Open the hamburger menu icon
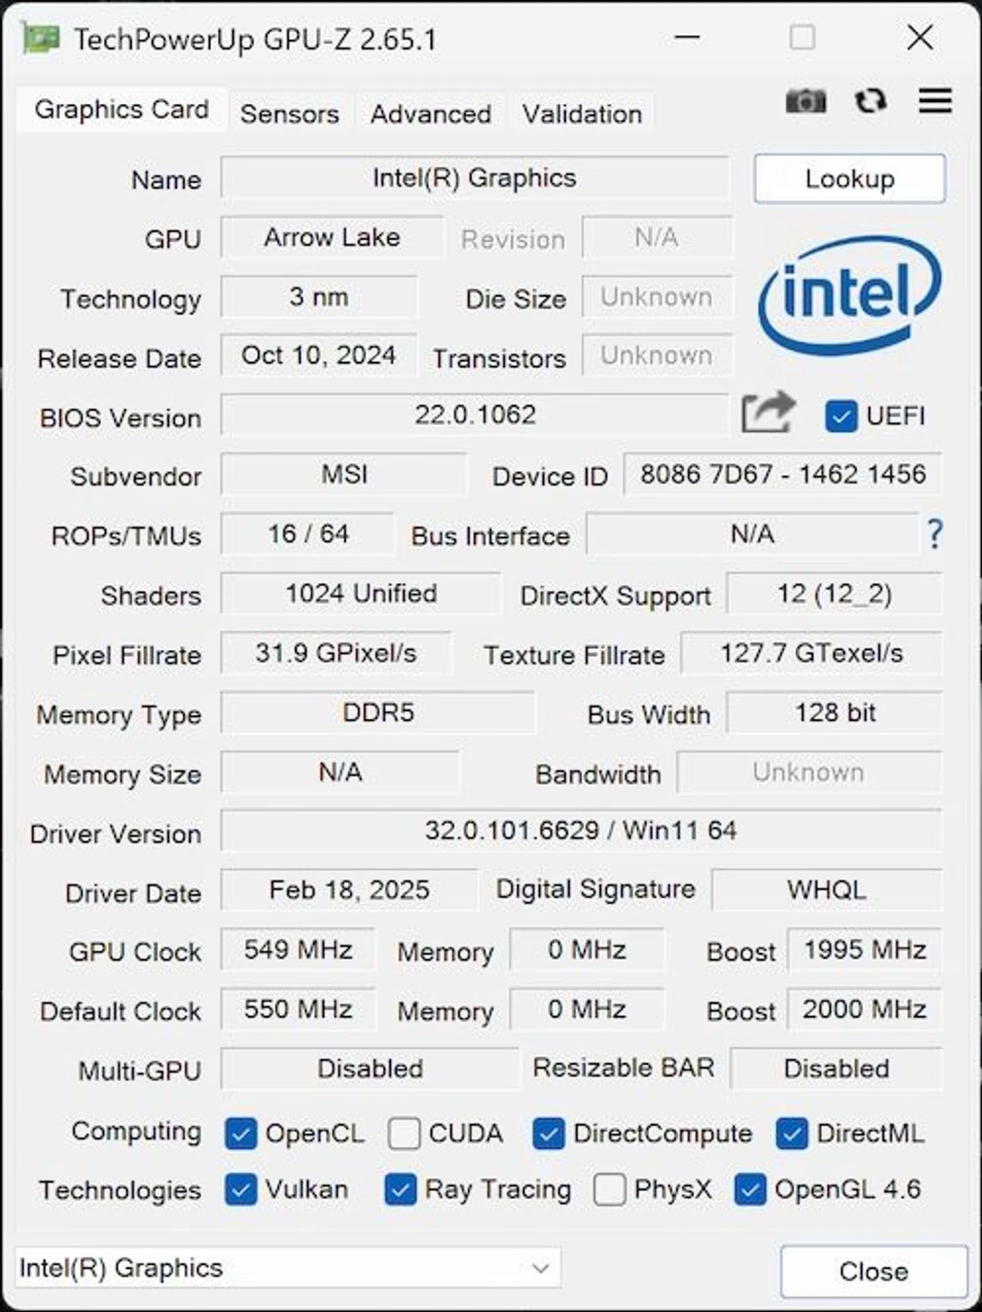This screenshot has width=982, height=1312. point(935,100)
